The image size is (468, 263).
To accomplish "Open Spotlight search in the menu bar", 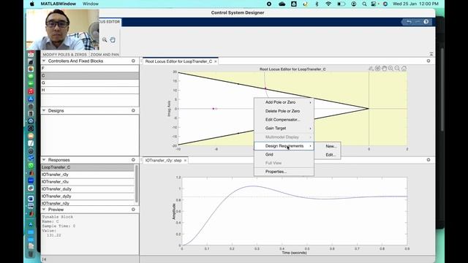I will [364, 4].
